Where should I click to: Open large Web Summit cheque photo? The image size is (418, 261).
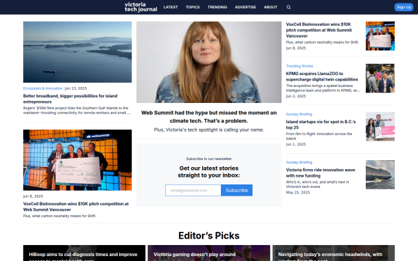(77, 160)
